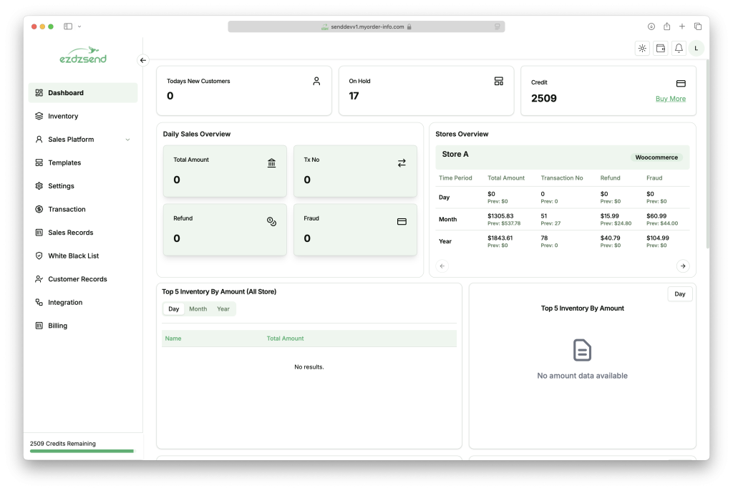Screen dimensions: 733x491
Task: Click the Safari address bar
Action: (x=366, y=26)
